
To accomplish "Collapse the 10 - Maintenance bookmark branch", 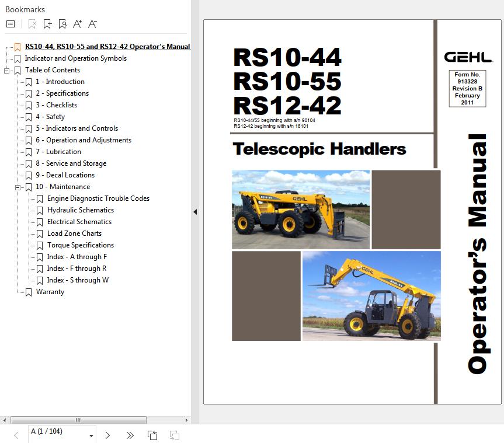I will [x=18, y=187].
